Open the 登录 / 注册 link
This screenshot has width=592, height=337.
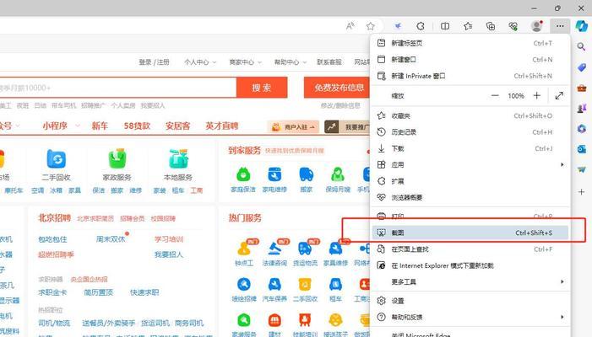tap(154, 62)
